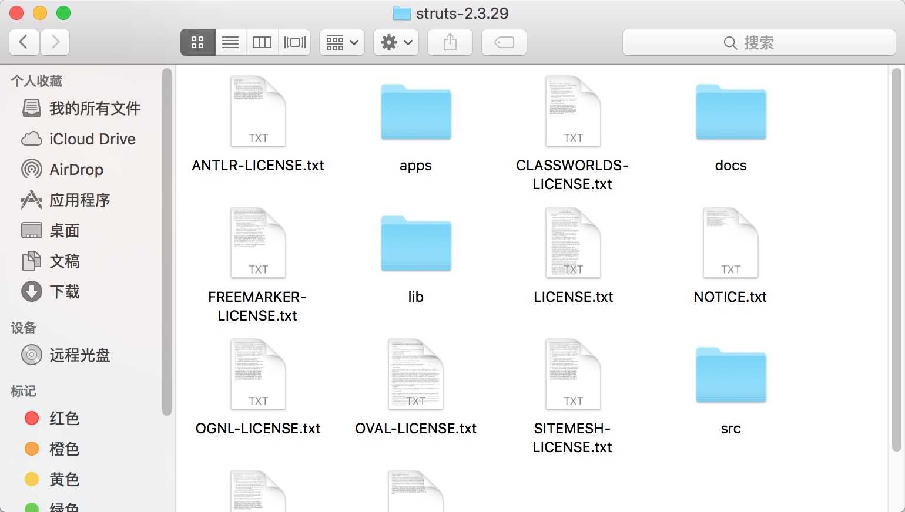Focus the 搜索 search field
905x512 pixels.
point(759,42)
